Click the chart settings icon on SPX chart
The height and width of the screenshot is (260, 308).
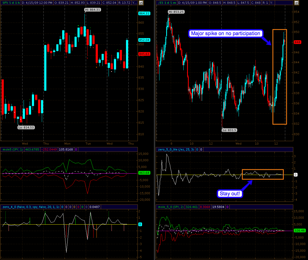[x=141, y=3]
